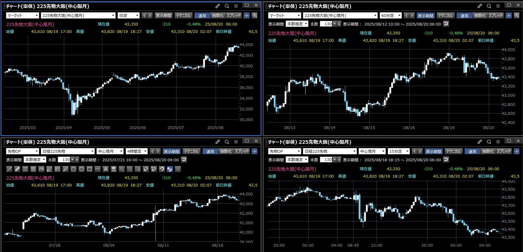
Task: Choose the text annotation tool (A)
Action: 106,169
